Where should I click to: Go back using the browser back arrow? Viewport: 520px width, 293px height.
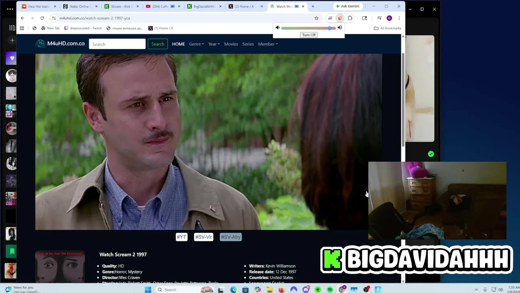click(x=22, y=18)
